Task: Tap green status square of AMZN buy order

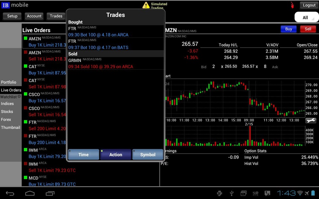Action: pos(26,38)
